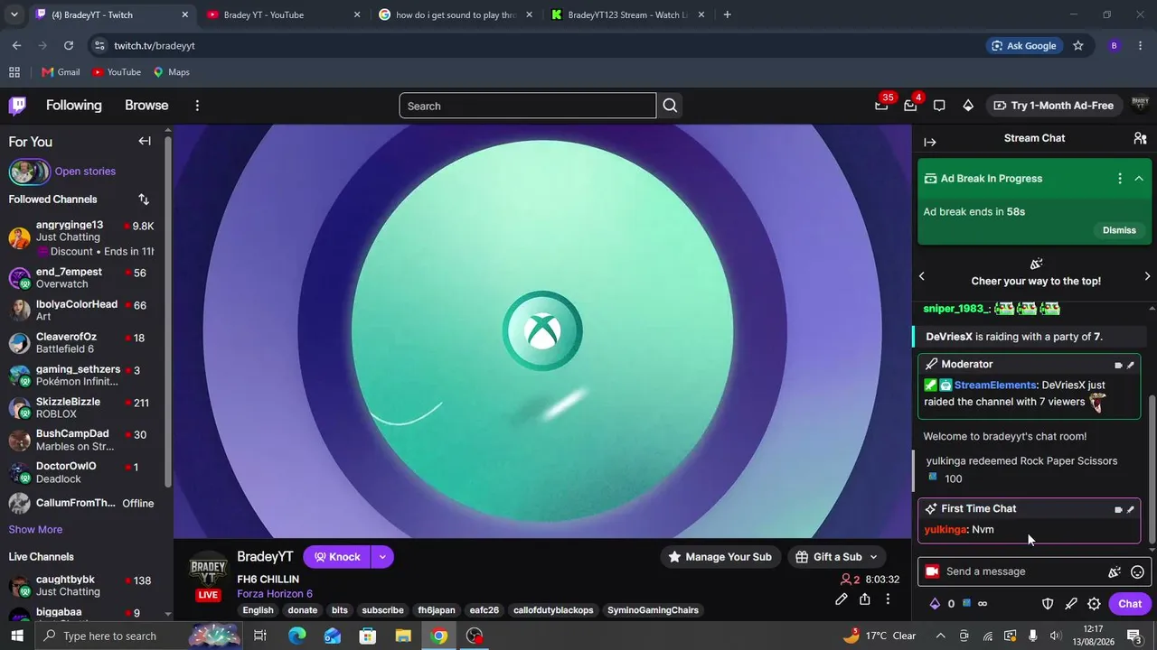Click the fh6japan tag
Image resolution: width=1157 pixels, height=650 pixels.
click(437, 610)
